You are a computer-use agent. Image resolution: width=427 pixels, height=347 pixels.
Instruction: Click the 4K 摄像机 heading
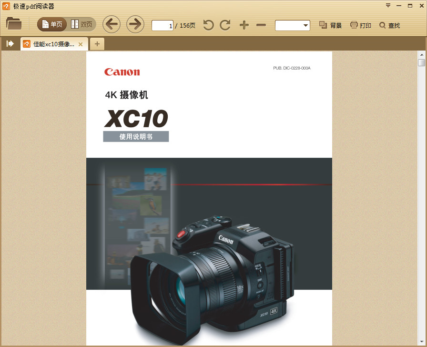coord(127,95)
